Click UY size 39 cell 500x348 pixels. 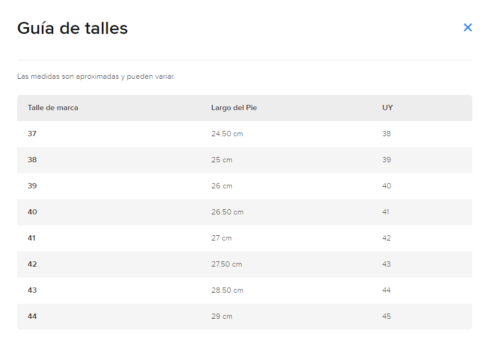[386, 160]
